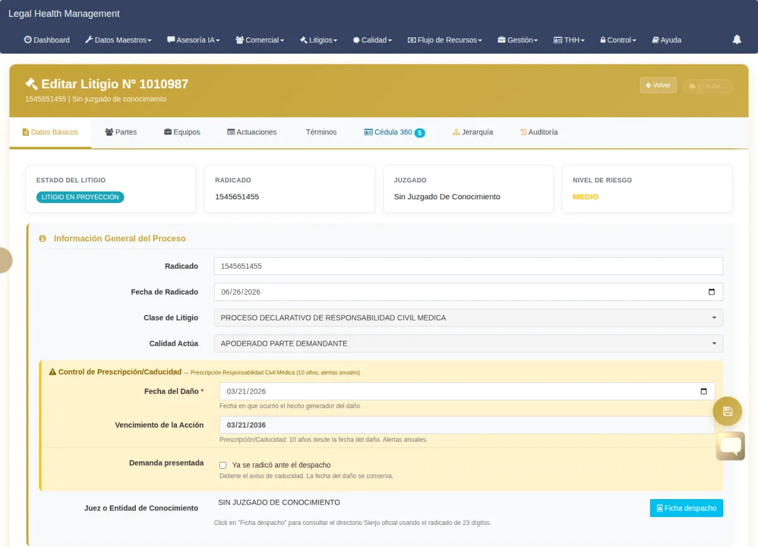
Task: Expand the Flujo de Recursos menu
Action: coord(445,40)
